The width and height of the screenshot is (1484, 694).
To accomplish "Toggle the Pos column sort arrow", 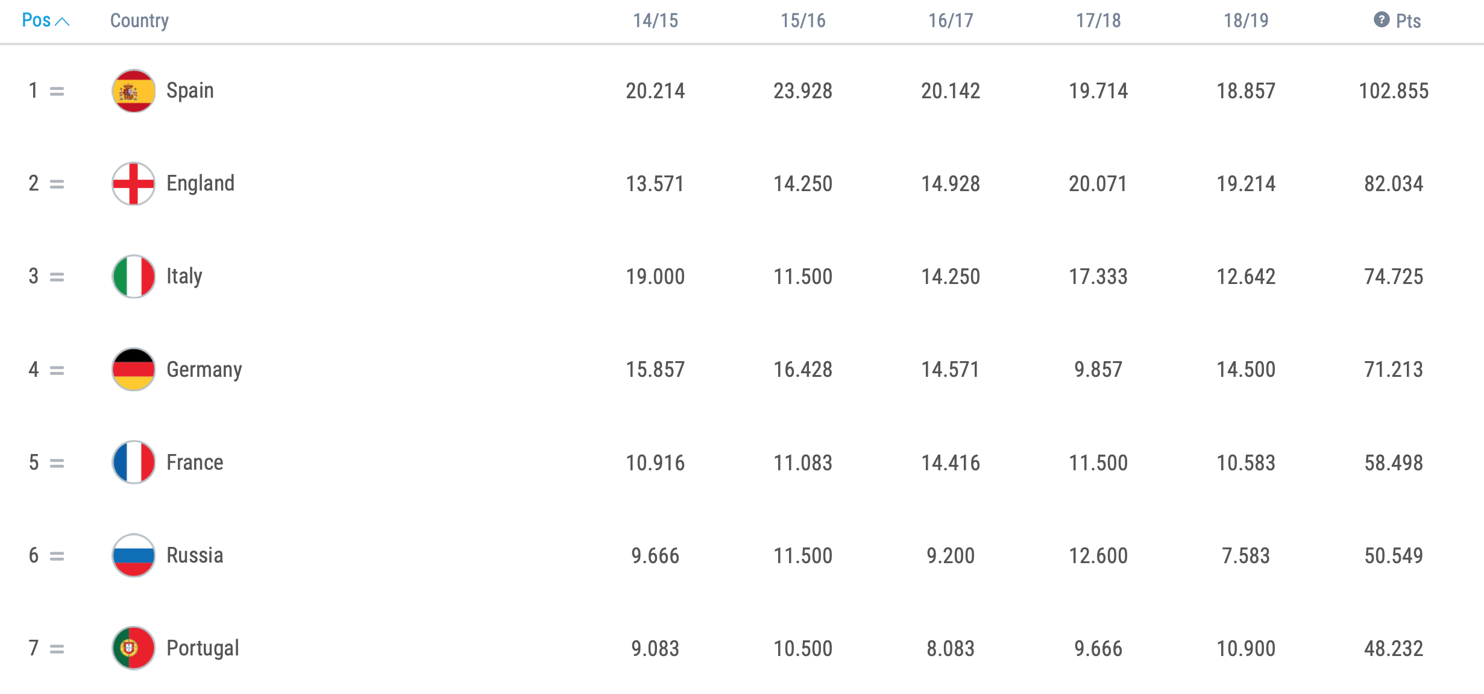I will point(62,22).
